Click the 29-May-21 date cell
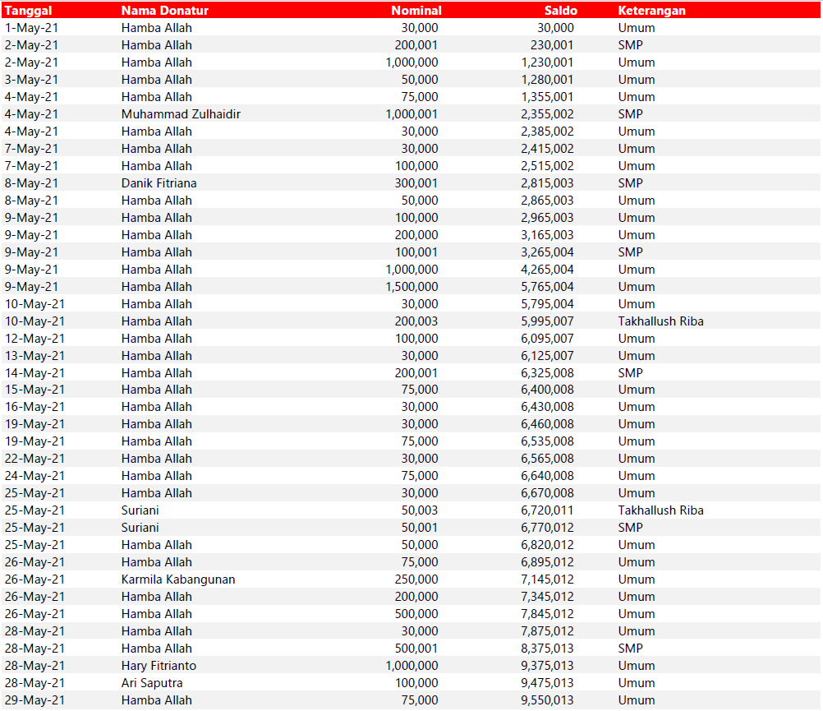The height and width of the screenshot is (711, 823). click(x=34, y=700)
